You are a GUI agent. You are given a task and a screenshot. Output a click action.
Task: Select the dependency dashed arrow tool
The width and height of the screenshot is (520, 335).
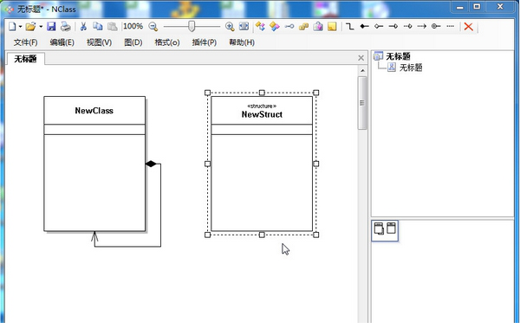coord(422,26)
